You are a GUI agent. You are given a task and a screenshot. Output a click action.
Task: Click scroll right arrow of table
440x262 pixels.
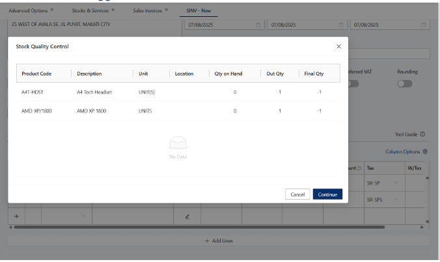pos(422,228)
